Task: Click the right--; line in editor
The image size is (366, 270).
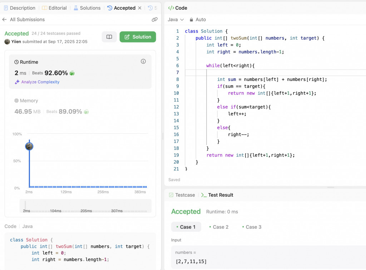Action: click(x=238, y=134)
